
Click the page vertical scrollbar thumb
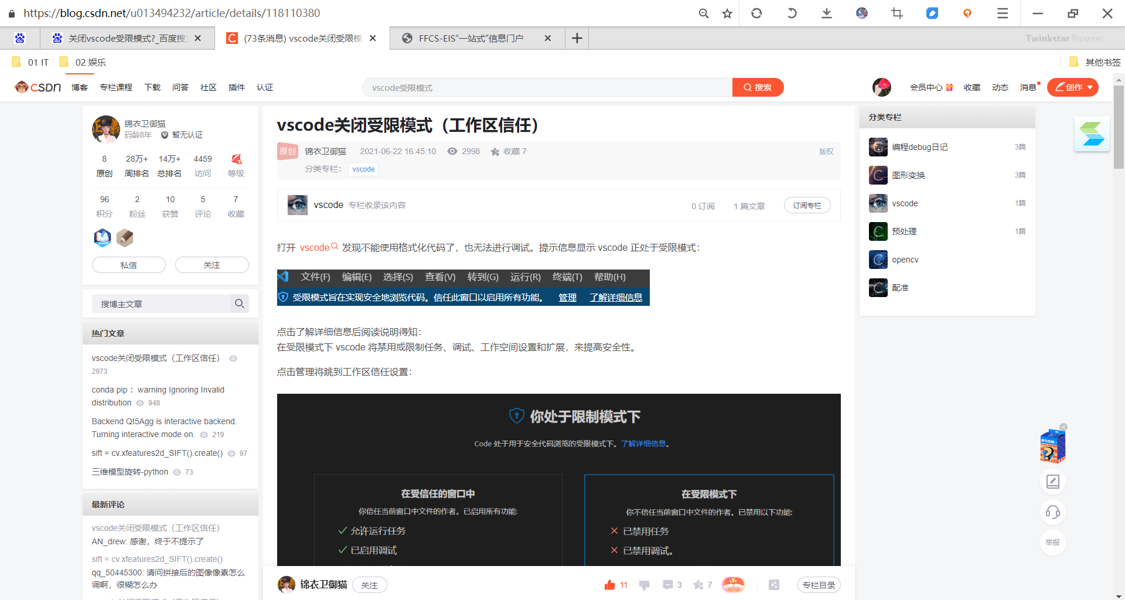[x=1119, y=127]
